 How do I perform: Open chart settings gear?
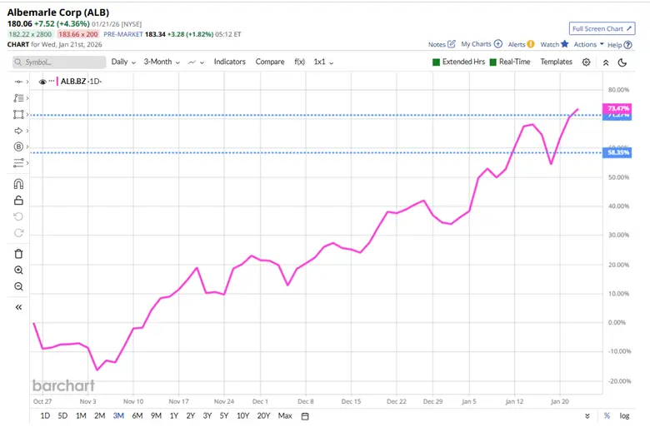click(x=586, y=62)
